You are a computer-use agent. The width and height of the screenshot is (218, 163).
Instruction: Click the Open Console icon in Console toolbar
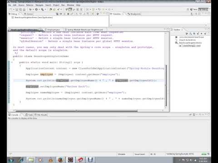coord(201,115)
